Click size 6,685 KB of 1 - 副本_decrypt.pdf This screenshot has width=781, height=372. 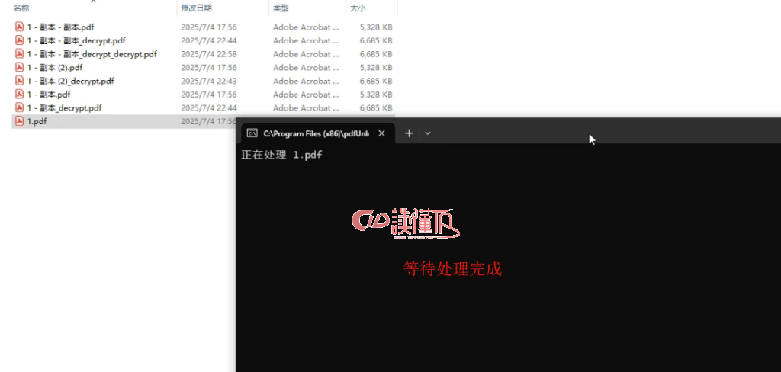(x=376, y=107)
